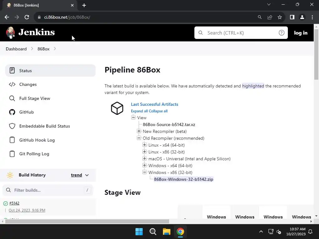
Task: Toggle the browser side panel icon
Action: click(292, 17)
